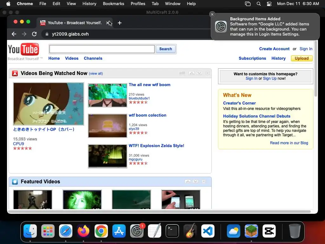Open System Settings from the Dock

(x=137, y=231)
